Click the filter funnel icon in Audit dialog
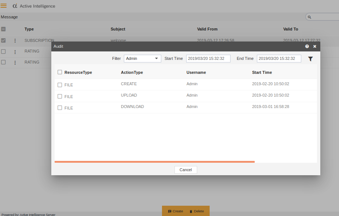Image resolution: width=339 pixels, height=216 pixels. [310, 59]
